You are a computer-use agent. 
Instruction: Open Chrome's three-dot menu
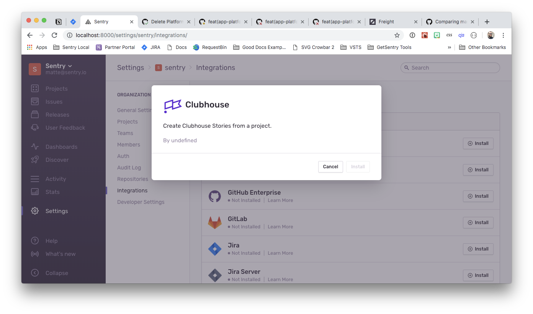(503, 35)
